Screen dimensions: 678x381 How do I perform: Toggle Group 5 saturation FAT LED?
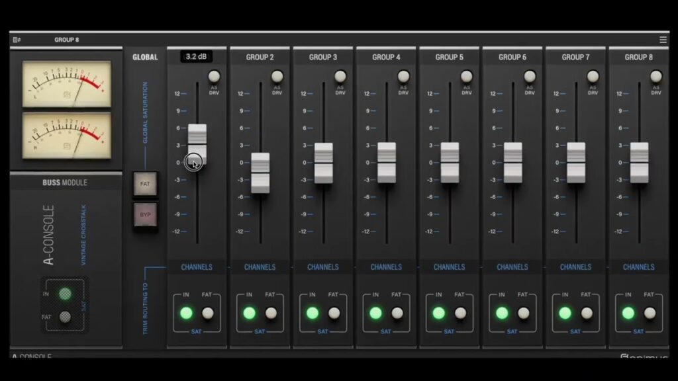click(461, 313)
